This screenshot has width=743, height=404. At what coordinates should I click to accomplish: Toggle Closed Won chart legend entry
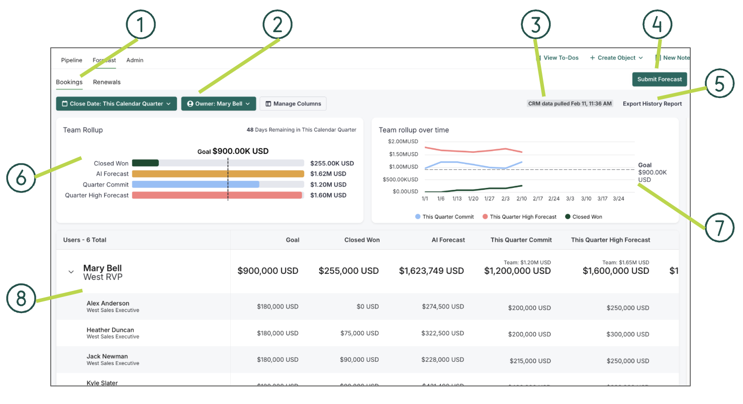coord(584,217)
